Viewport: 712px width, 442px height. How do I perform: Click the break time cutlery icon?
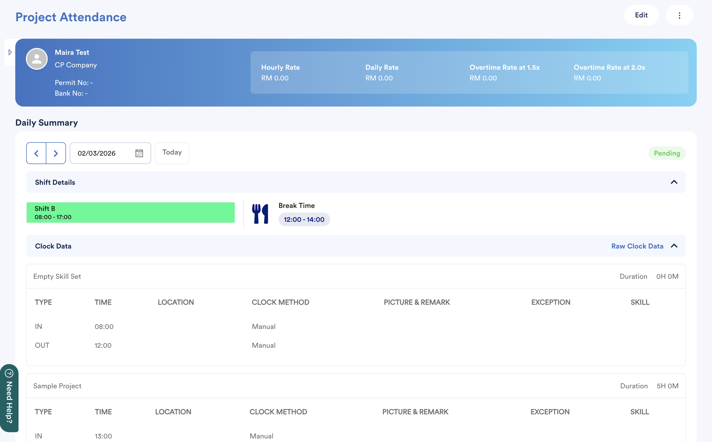[260, 214]
